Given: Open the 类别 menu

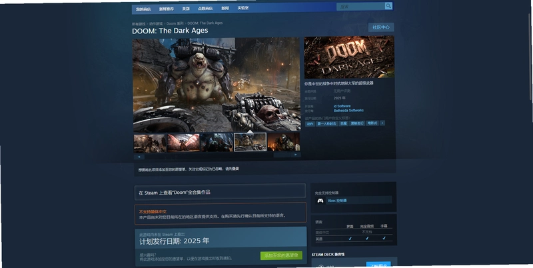Looking at the screenshot, I should click(186, 9).
